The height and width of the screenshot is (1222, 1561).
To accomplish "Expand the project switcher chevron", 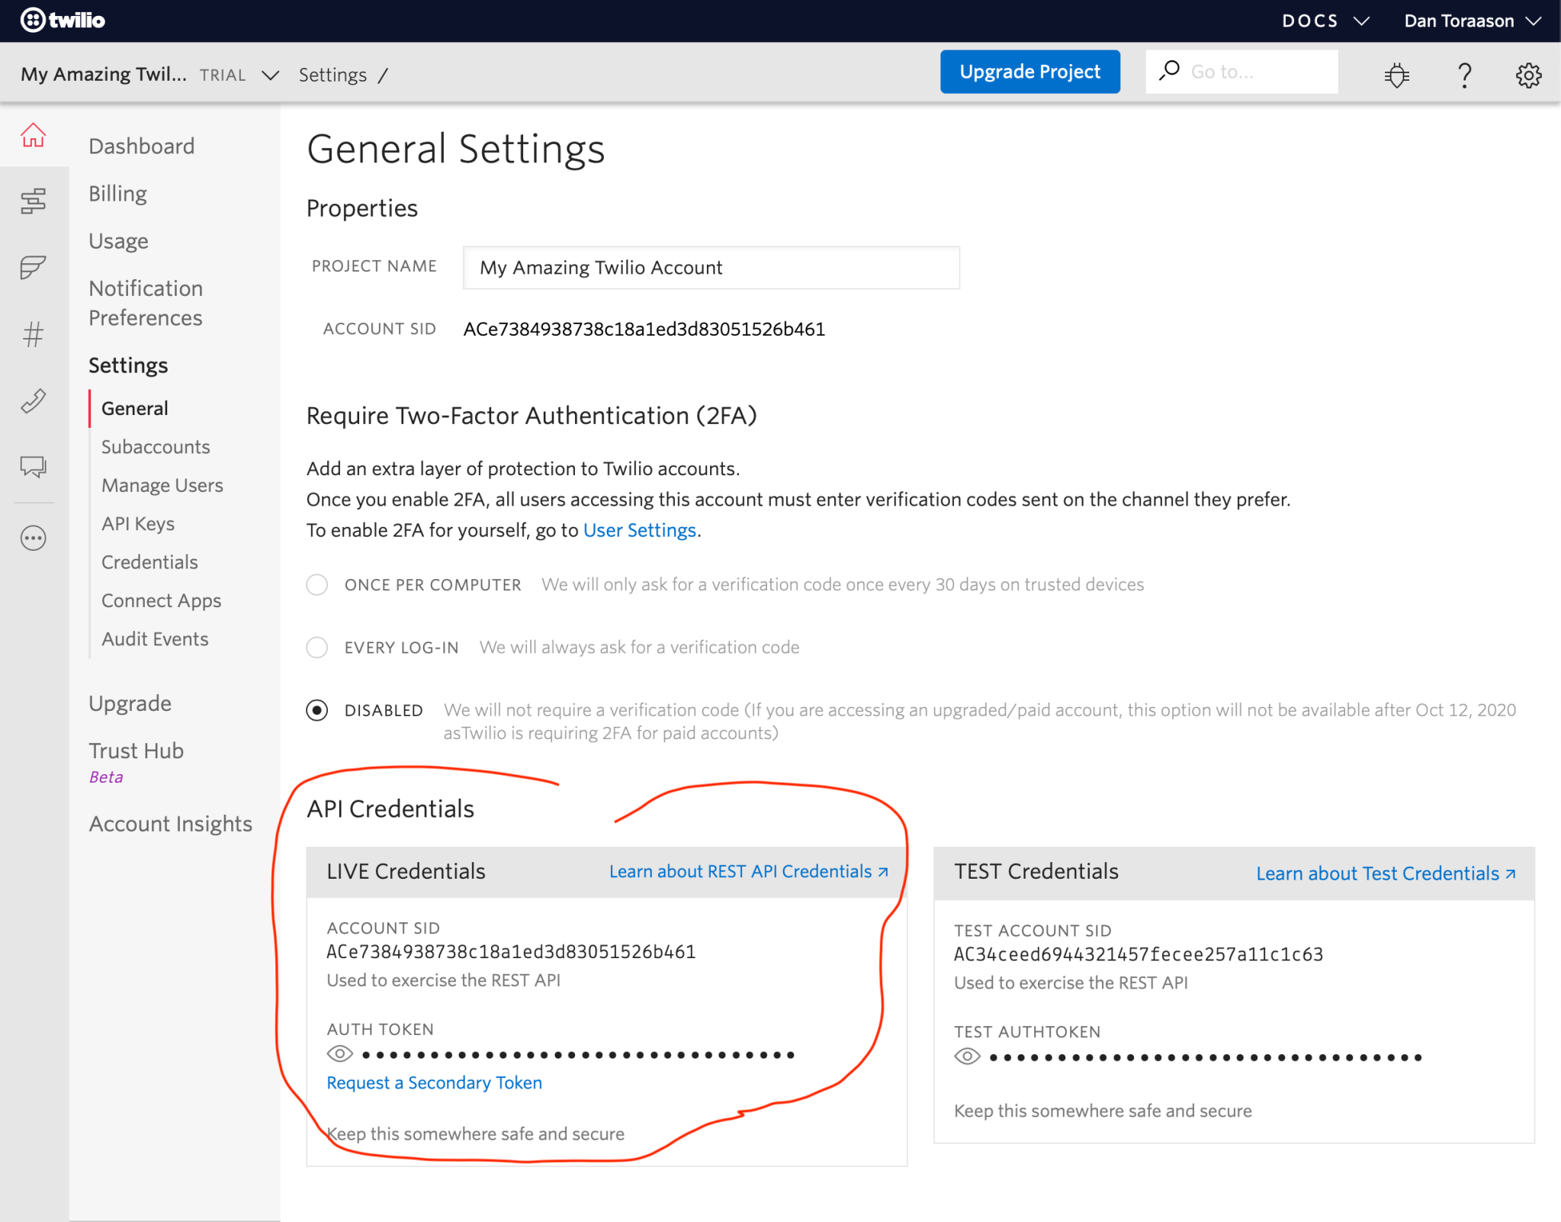I will (271, 75).
